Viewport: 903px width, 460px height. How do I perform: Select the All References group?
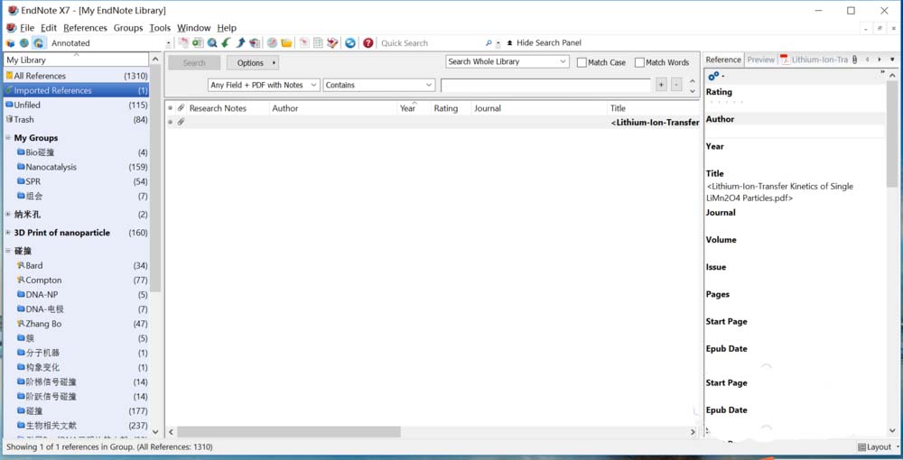(77, 76)
